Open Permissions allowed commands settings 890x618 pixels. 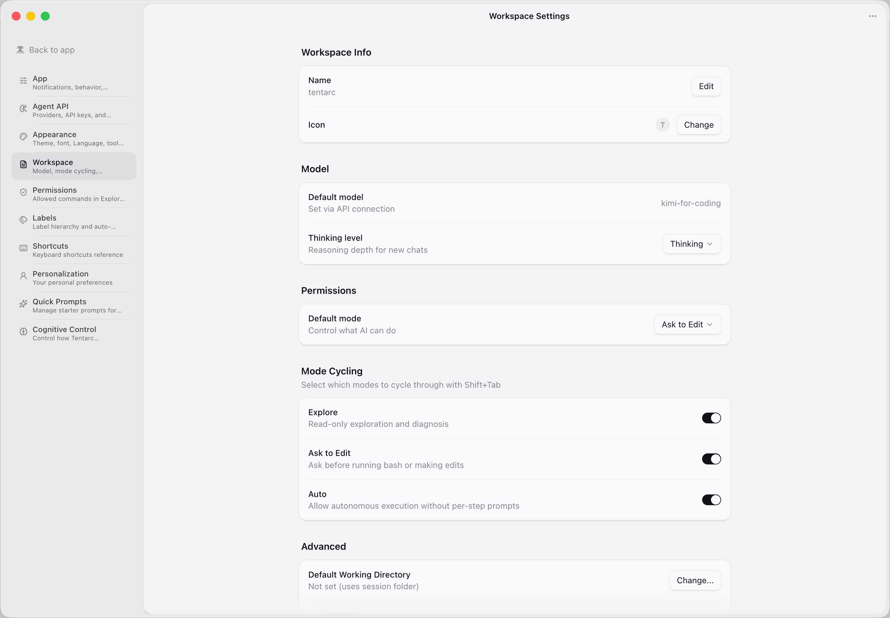74,194
